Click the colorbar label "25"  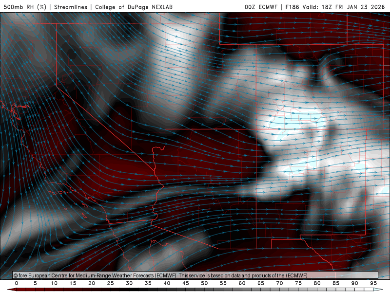point(111,283)
